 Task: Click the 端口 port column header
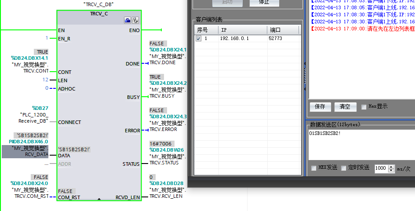point(283,30)
